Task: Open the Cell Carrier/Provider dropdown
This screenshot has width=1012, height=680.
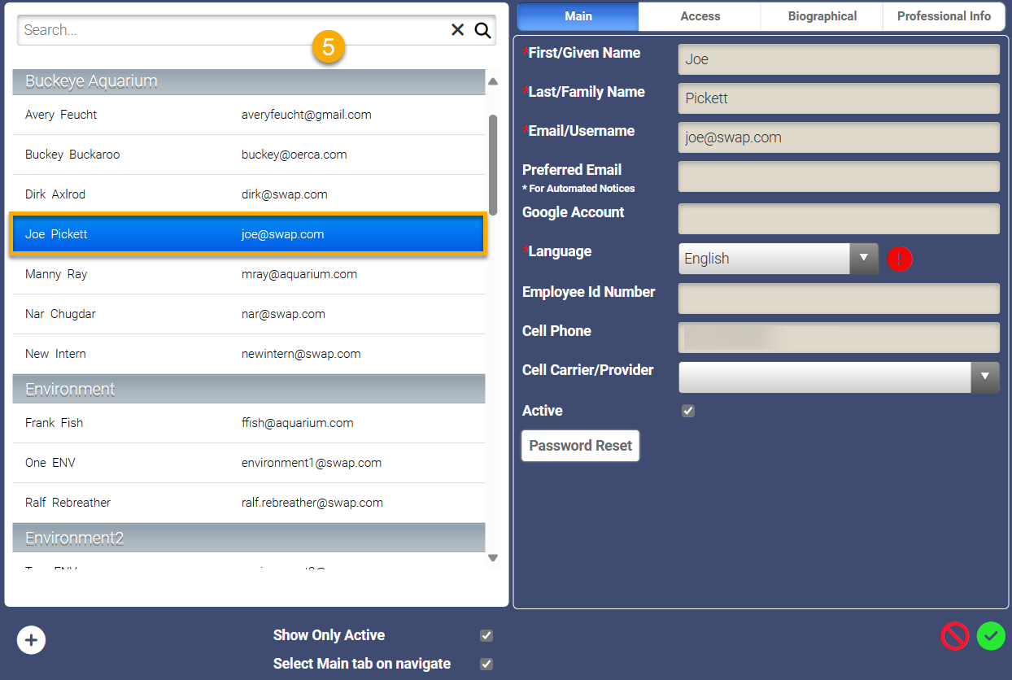Action: [839, 377]
